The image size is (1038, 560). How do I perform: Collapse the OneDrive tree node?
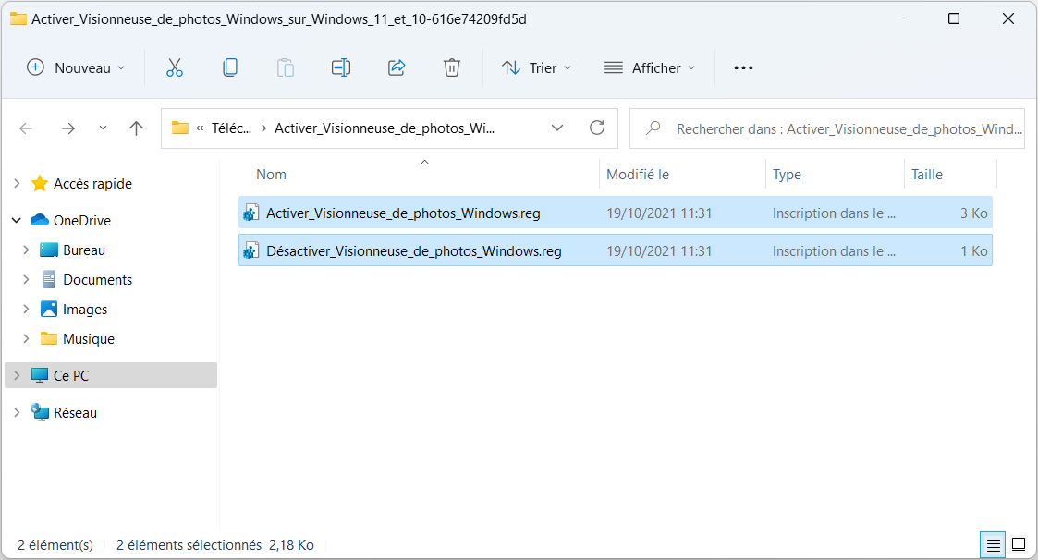[x=17, y=220]
